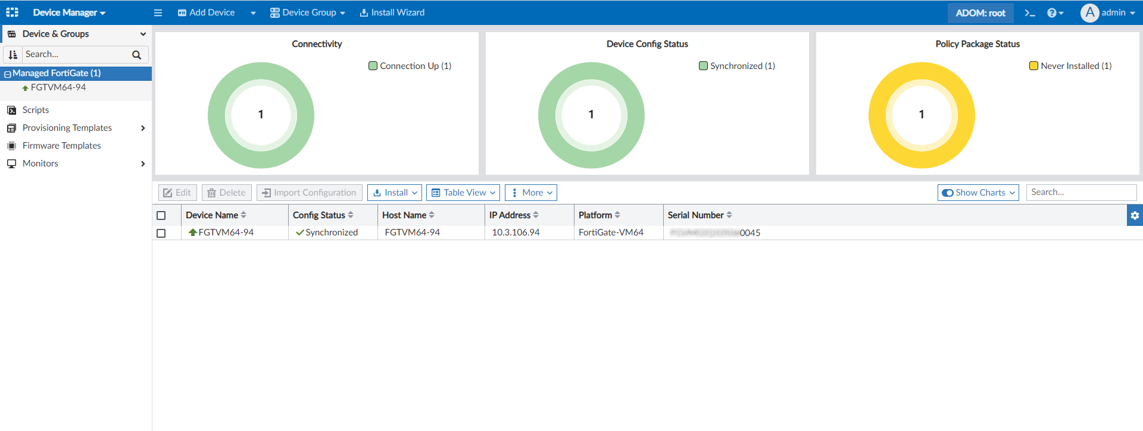Viewport: 1143px width, 431px height.
Task: Toggle the Show Charts switch
Action: click(x=948, y=193)
